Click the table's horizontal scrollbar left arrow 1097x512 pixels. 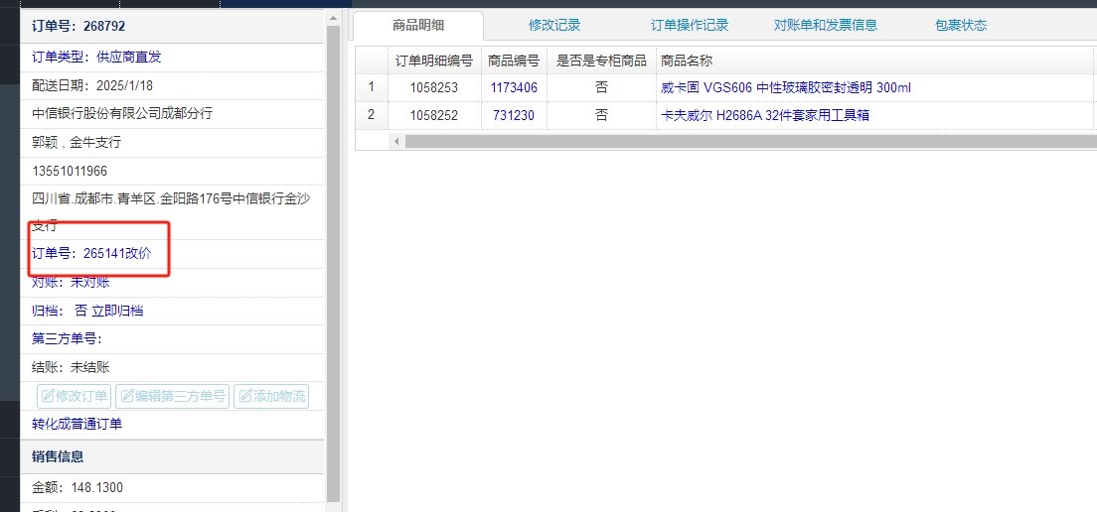tap(396, 142)
